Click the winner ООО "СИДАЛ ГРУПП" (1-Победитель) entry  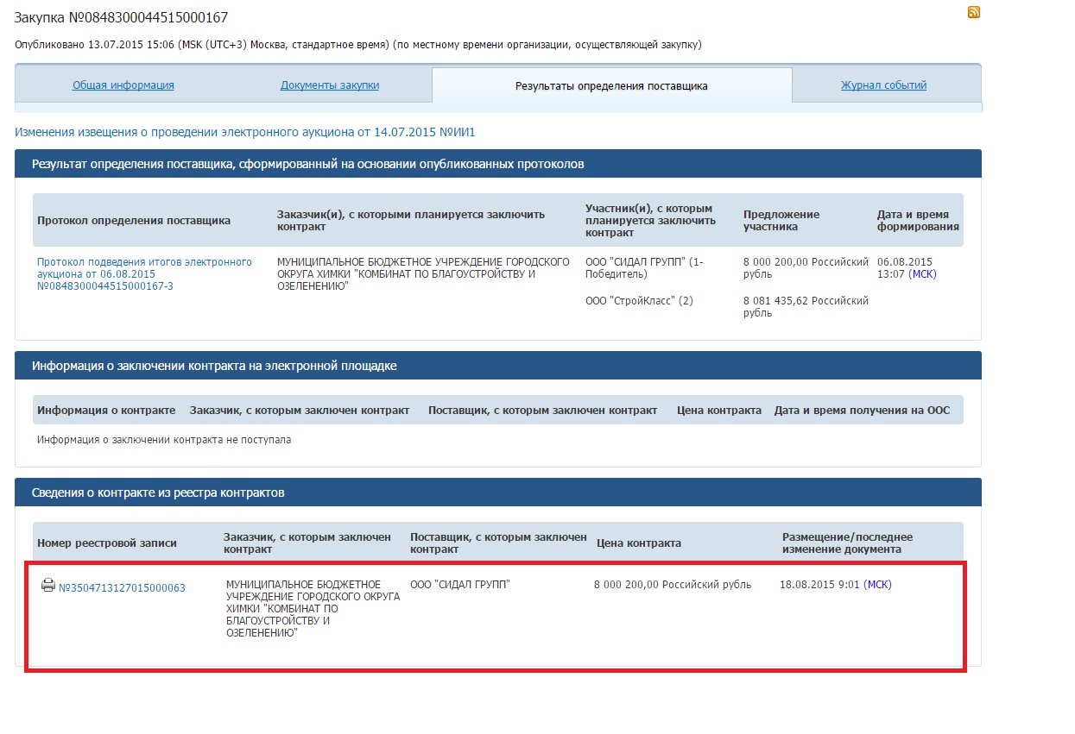point(644,267)
